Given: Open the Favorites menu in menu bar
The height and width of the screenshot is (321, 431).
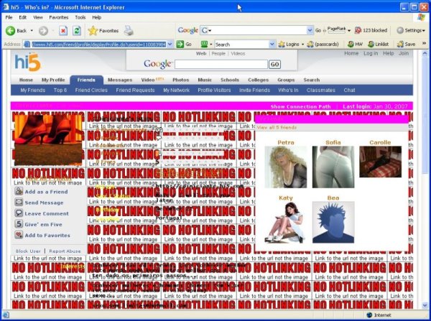Looking at the screenshot, I should (59, 17).
